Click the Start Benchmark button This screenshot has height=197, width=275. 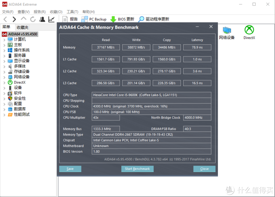click(137, 169)
